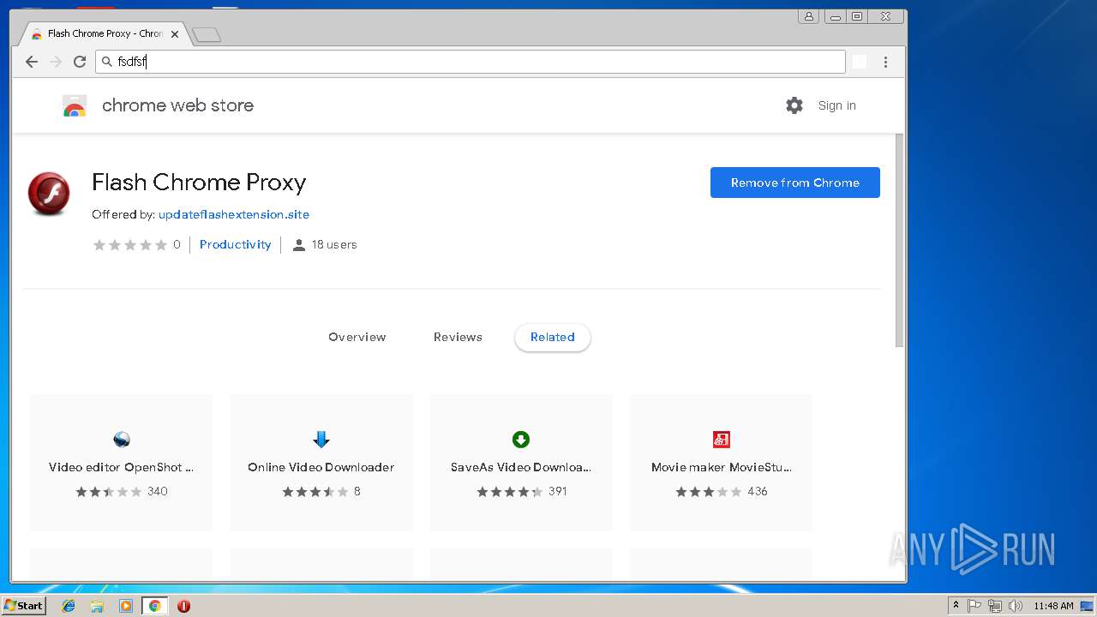Viewport: 1097px width, 617px height.
Task: Click Remove from Chrome button
Action: [x=795, y=183]
